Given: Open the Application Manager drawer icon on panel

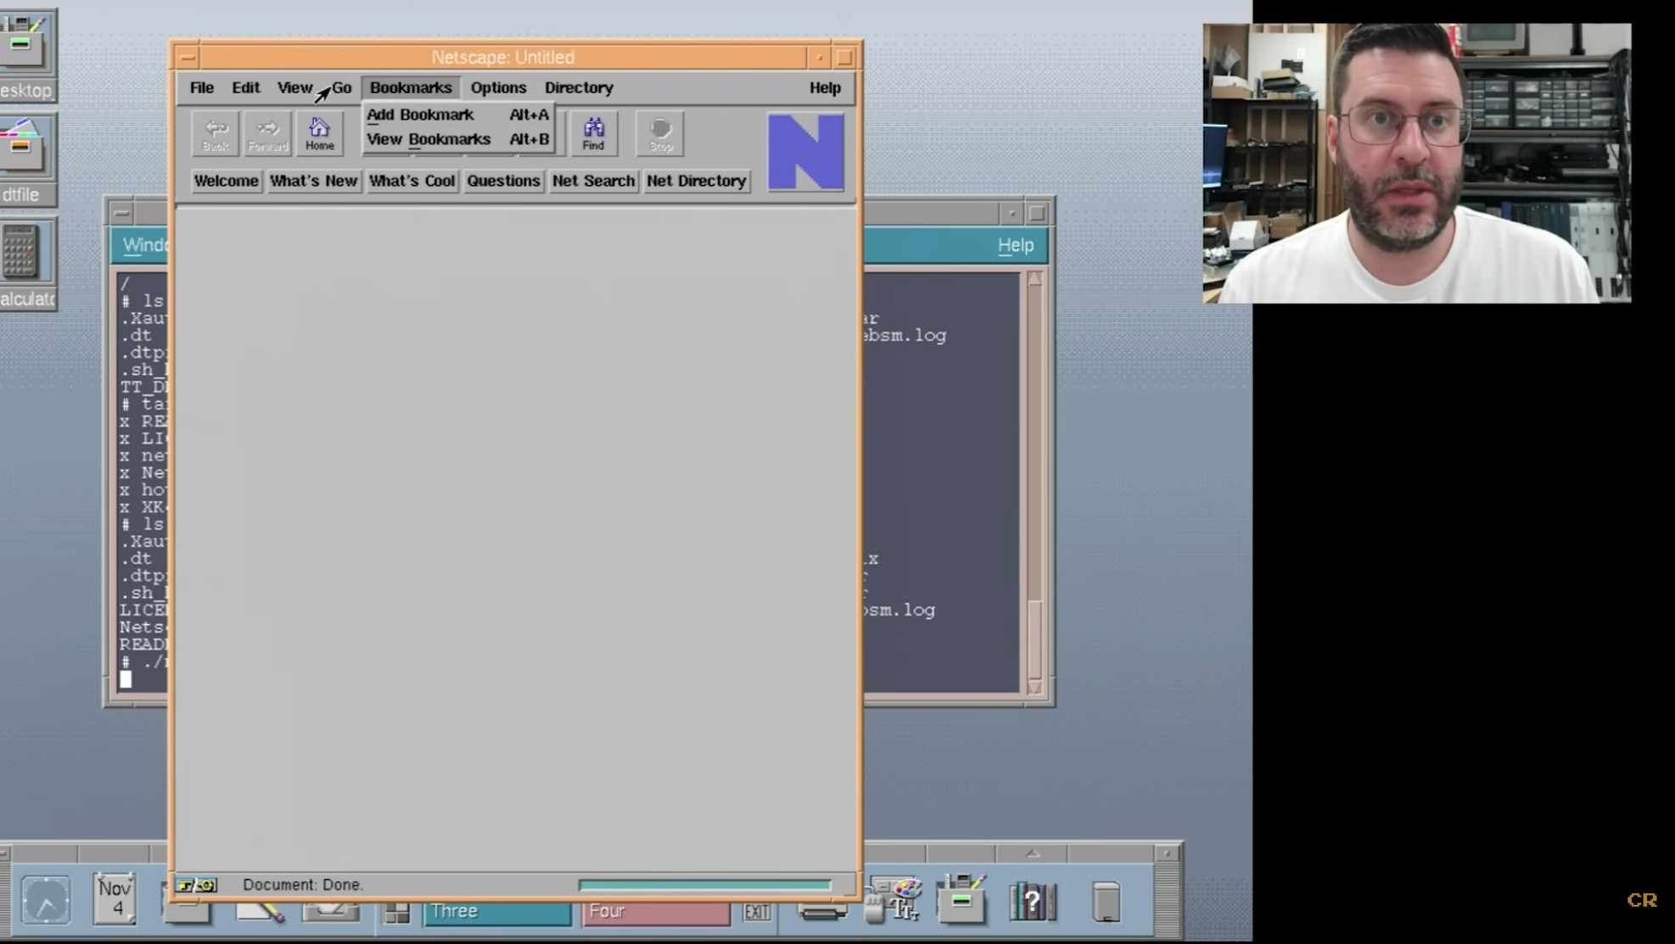Looking at the screenshot, I should click(961, 899).
